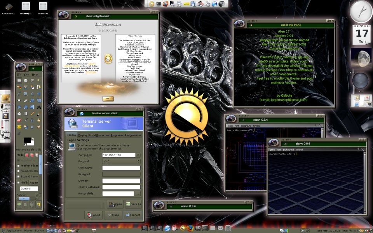Open the Protocol VNC dropdown
The height and width of the screenshot is (233, 373).
121,161
